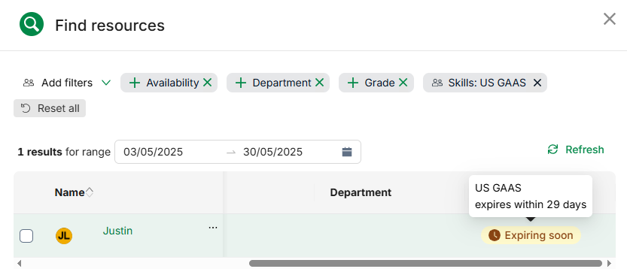627x278 pixels.
Task: Click the Expiring soon status badge
Action: tap(531, 235)
